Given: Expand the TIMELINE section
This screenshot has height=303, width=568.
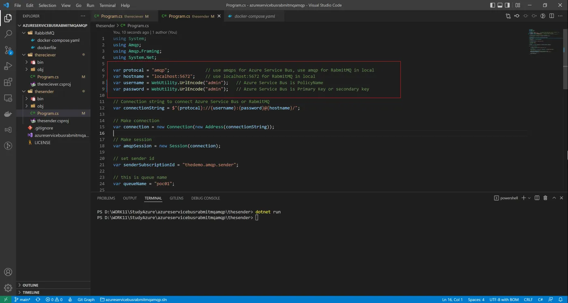Looking at the screenshot, I should (53, 292).
